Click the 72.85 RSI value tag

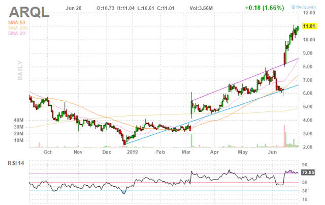(x=308, y=172)
